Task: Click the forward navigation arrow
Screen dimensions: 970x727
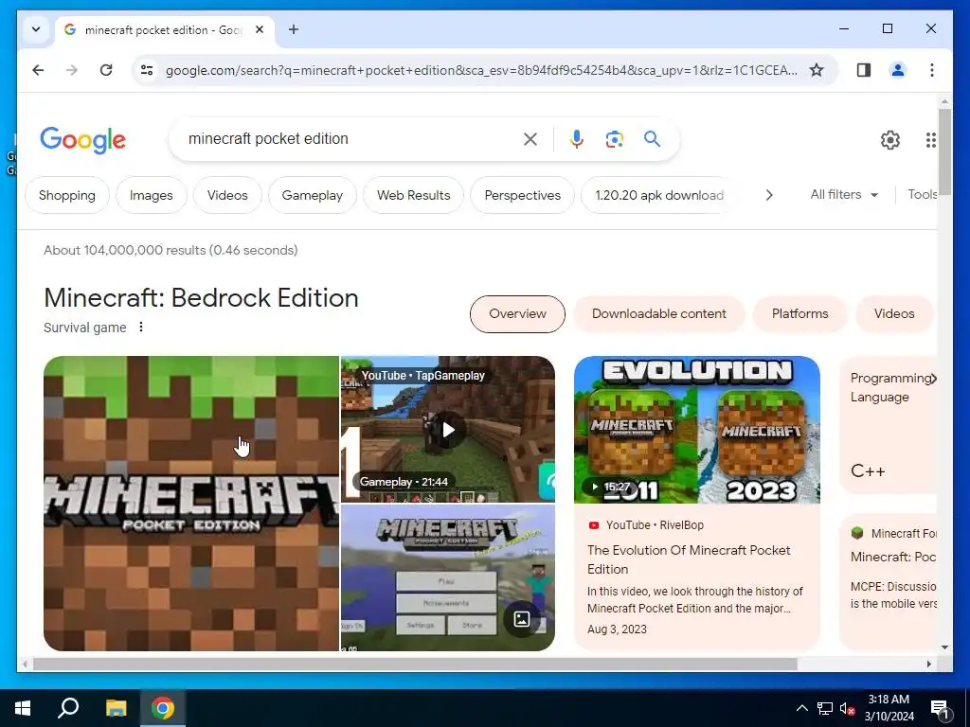Action: [x=72, y=70]
